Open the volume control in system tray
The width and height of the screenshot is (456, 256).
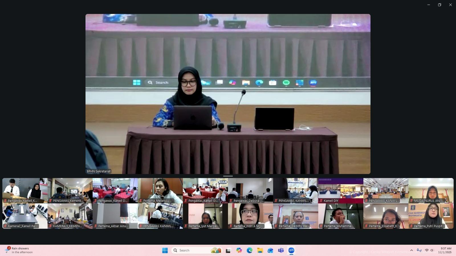(x=432, y=250)
